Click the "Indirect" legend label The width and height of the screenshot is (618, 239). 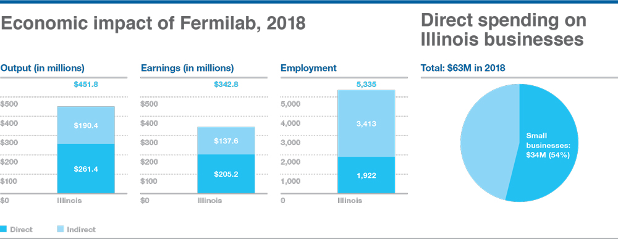[x=81, y=230]
